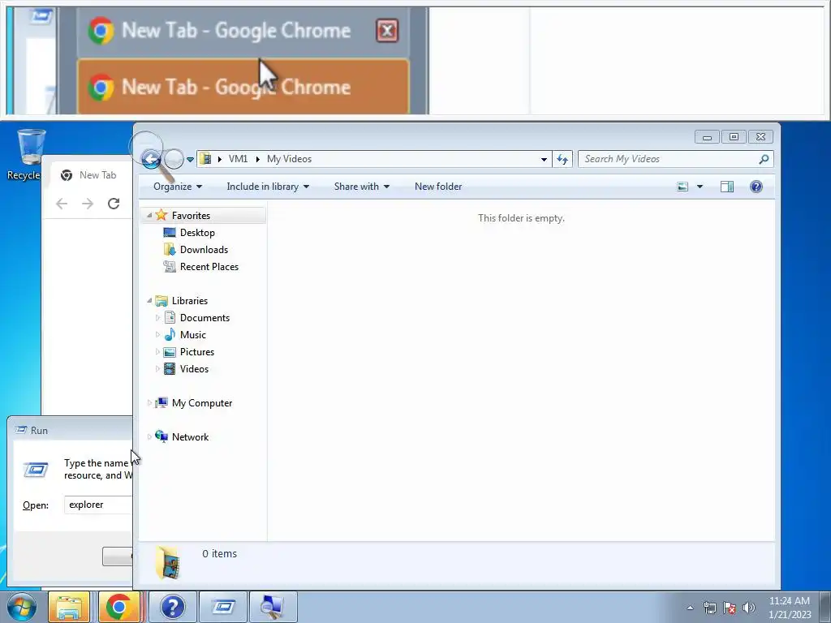Expand the Videos library

pyautogui.click(x=157, y=369)
